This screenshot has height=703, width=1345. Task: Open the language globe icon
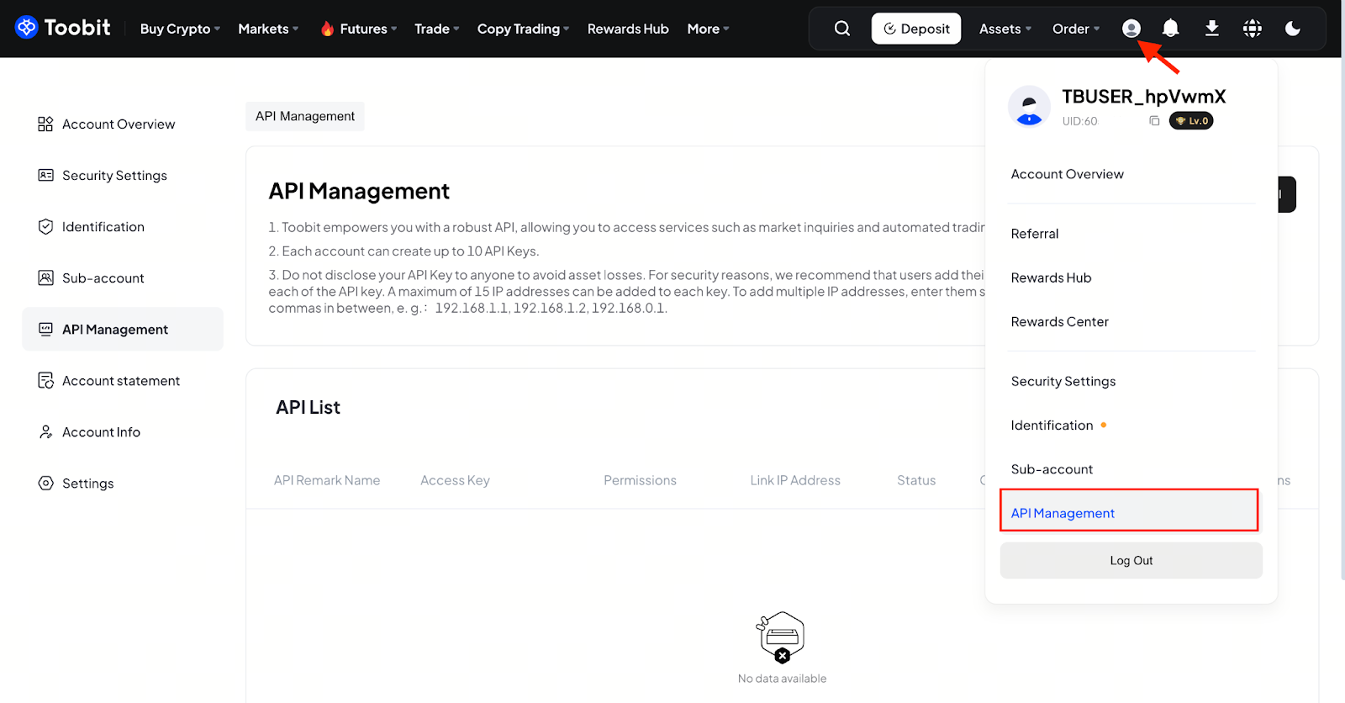tap(1252, 29)
